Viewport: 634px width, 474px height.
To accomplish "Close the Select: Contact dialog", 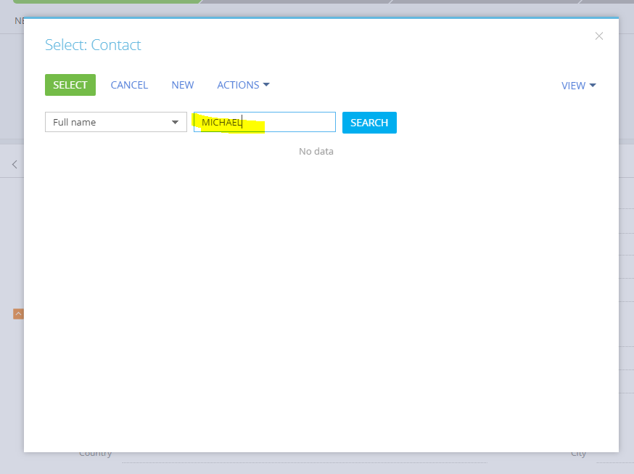I will click(x=599, y=36).
